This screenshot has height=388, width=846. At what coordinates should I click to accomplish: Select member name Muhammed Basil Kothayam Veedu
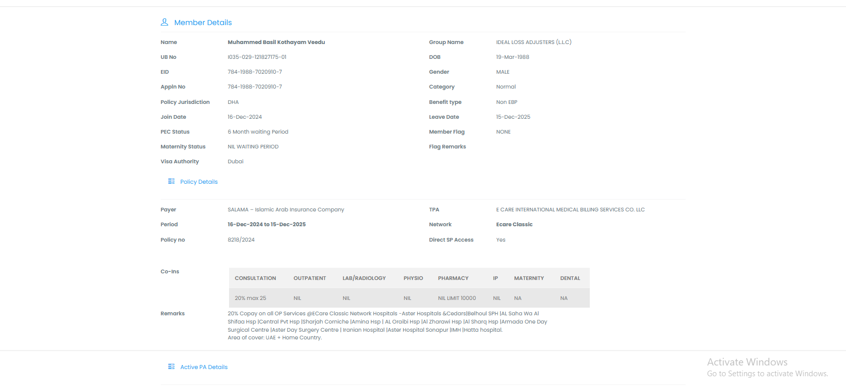[x=276, y=42]
